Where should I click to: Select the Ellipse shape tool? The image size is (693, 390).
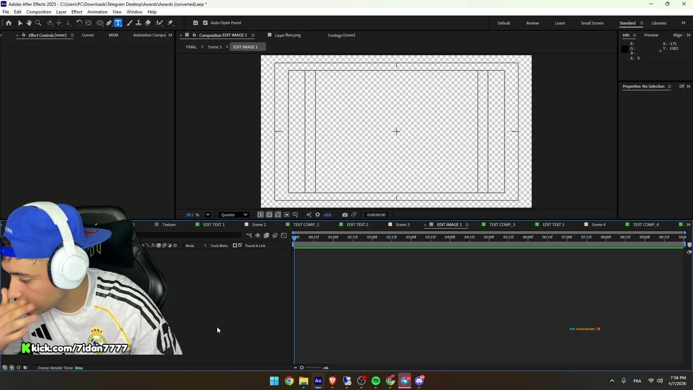[x=100, y=23]
